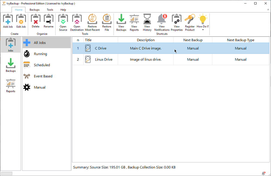Switch to Jobs in the sidebar

(11, 45)
